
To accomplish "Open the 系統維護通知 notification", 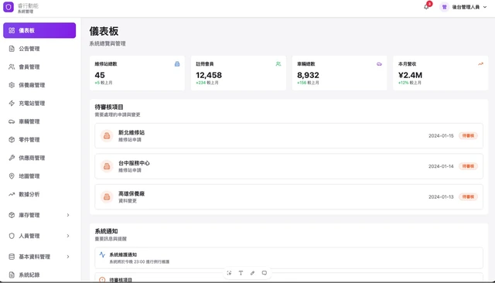I will coord(288,258).
